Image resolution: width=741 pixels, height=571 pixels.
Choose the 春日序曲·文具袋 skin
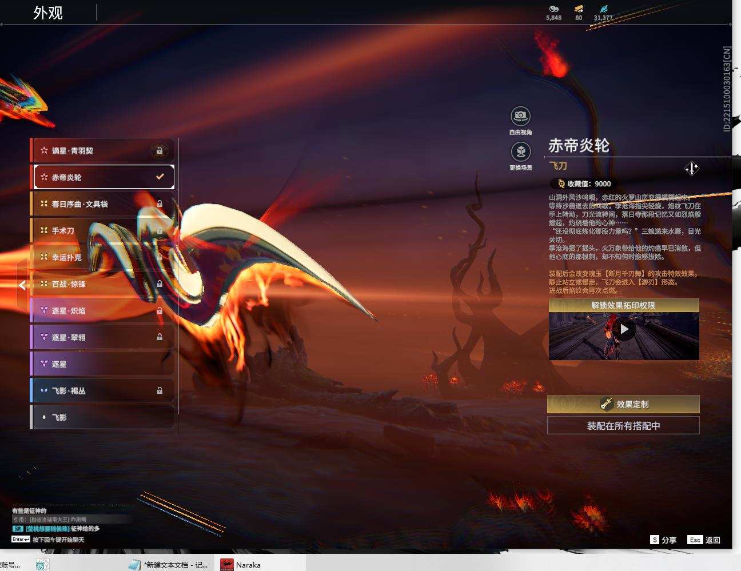point(102,203)
